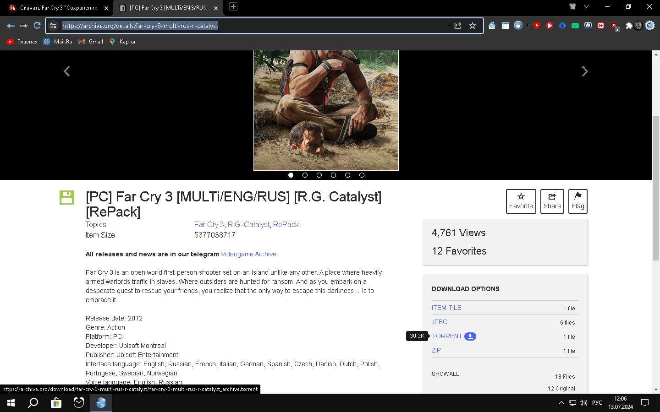Open the Карты bookmark

click(122, 42)
